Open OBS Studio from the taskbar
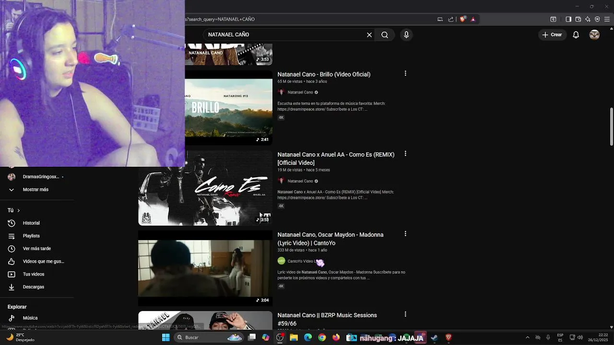Screen dimensions: 614x345 coord(280,337)
